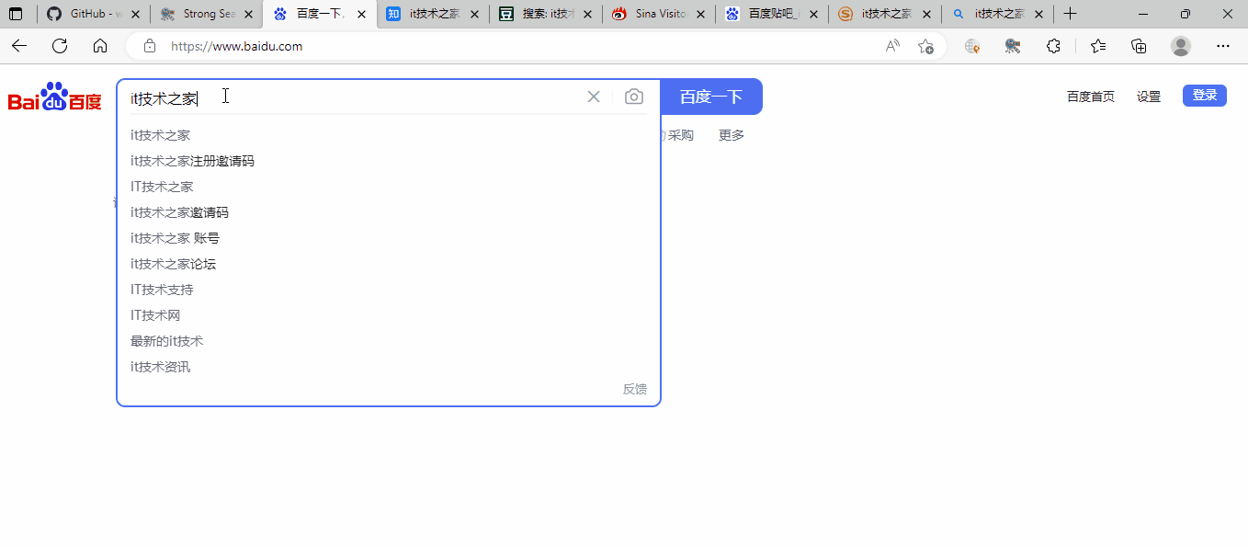
Task: Open the Extensions puzzle menu
Action: pyautogui.click(x=1054, y=46)
